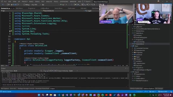Select local.settings.json in Solution Explorer
Image resolution: width=173 pixels, height=97 pixels.
tap(141, 37)
